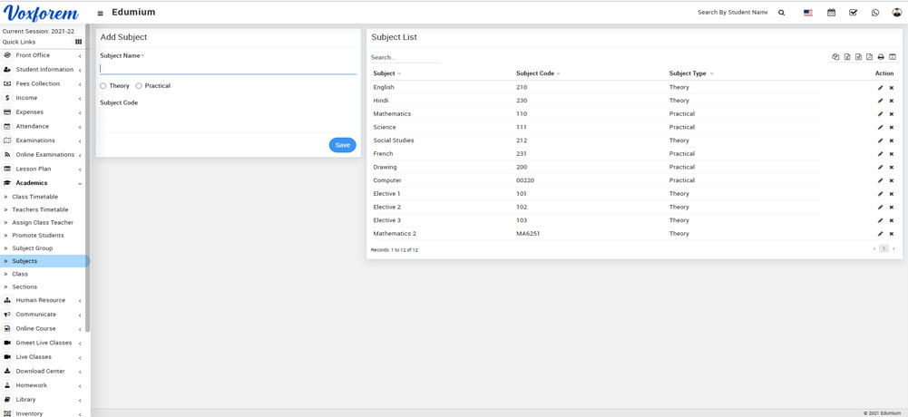Select the Practical radio button

point(139,86)
